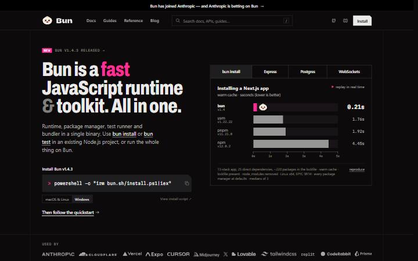Click the 1.92s pnpm timing value
This screenshot has width=418, height=261.
click(358, 132)
